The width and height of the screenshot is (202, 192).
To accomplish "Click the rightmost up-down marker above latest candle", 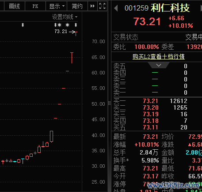I will (x=76, y=25).
